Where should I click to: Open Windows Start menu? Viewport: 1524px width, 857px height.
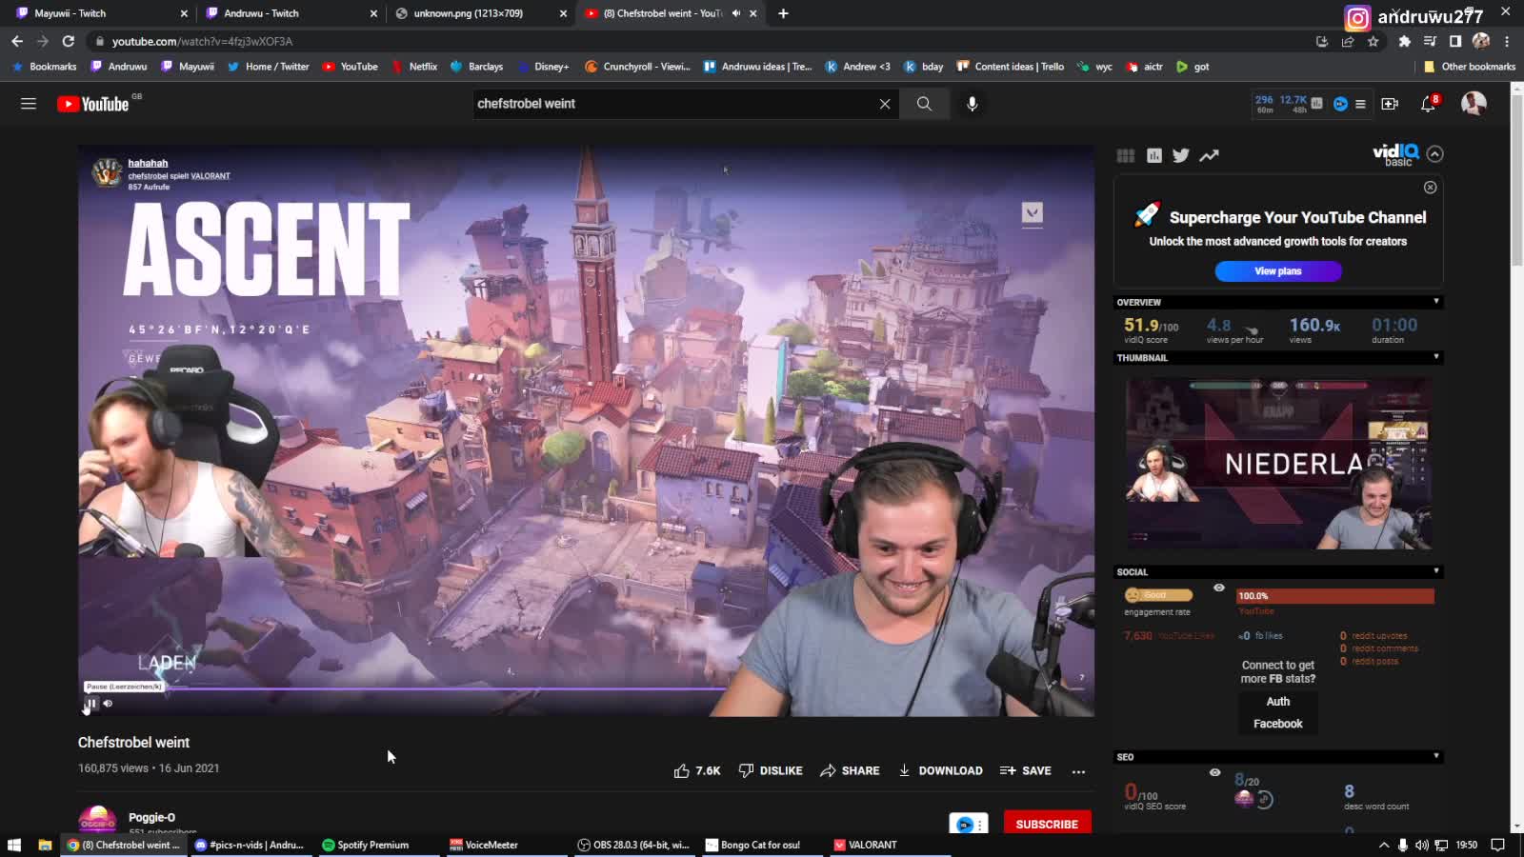tap(14, 845)
